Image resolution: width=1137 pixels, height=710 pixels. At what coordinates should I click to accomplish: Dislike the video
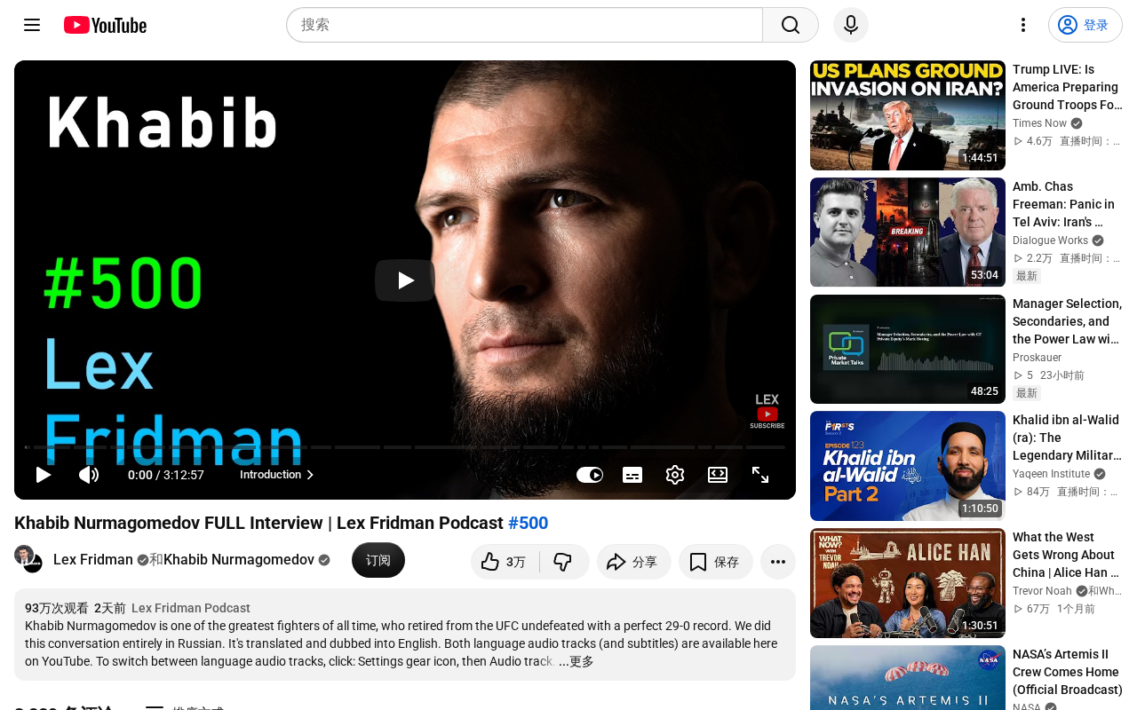coord(564,562)
